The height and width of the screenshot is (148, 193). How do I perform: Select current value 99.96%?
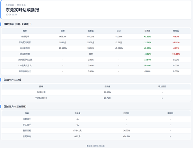click(91, 48)
